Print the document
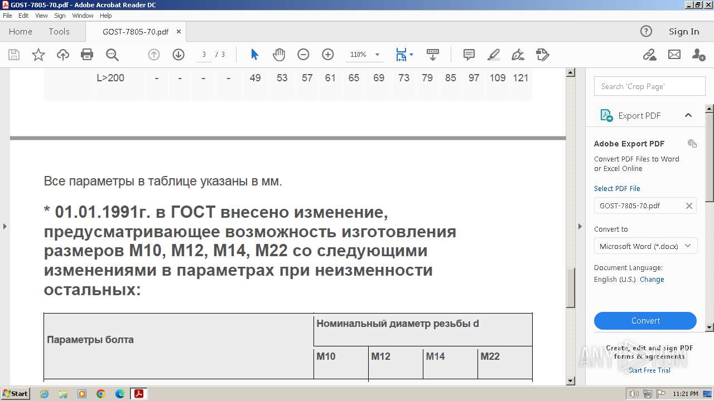The image size is (714, 401). pos(87,55)
